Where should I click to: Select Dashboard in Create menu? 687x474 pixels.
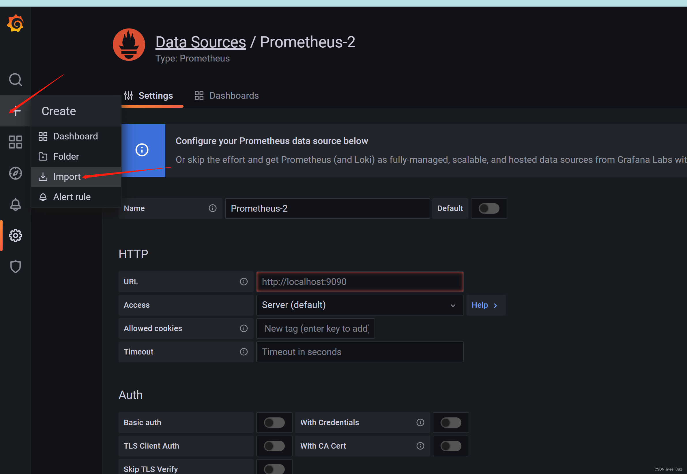tap(76, 136)
